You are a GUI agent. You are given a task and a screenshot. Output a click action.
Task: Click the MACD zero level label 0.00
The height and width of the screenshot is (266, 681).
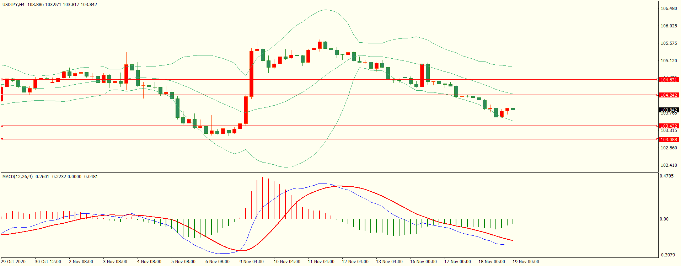tap(664, 219)
